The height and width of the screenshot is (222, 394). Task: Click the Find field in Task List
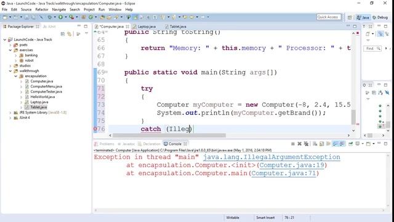[372, 48]
